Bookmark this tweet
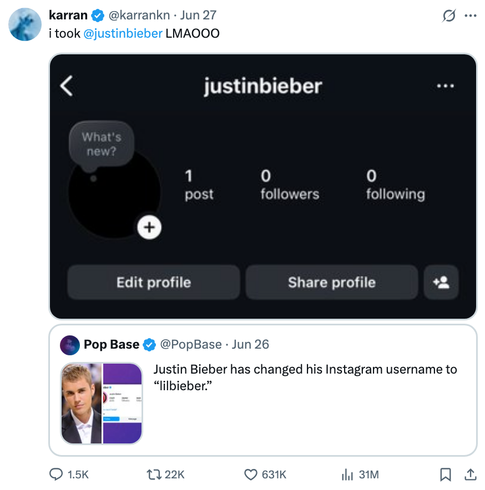485x490 pixels. click(x=445, y=474)
